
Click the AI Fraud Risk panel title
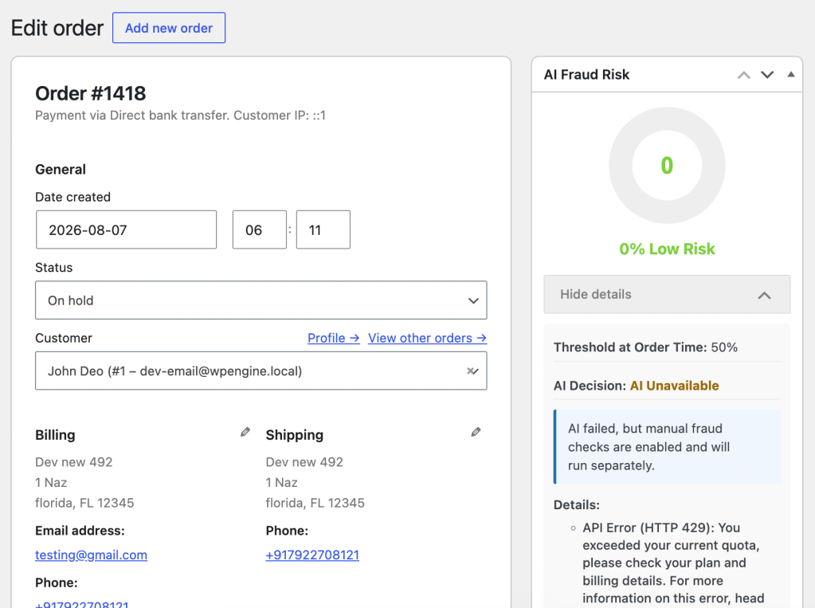pyautogui.click(x=586, y=75)
